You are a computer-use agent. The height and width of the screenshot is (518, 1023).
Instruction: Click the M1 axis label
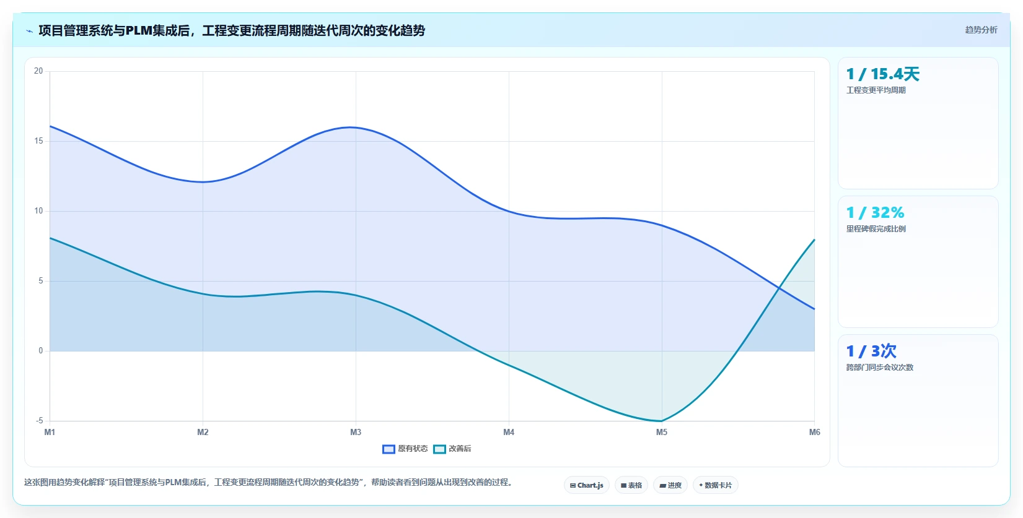pyautogui.click(x=50, y=432)
